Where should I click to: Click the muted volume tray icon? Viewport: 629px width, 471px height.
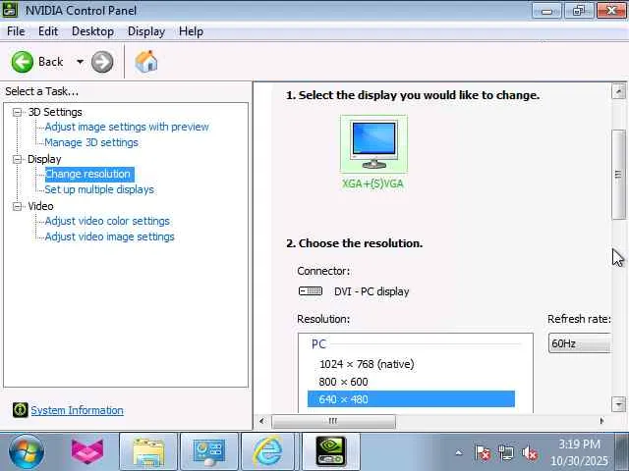click(529, 453)
